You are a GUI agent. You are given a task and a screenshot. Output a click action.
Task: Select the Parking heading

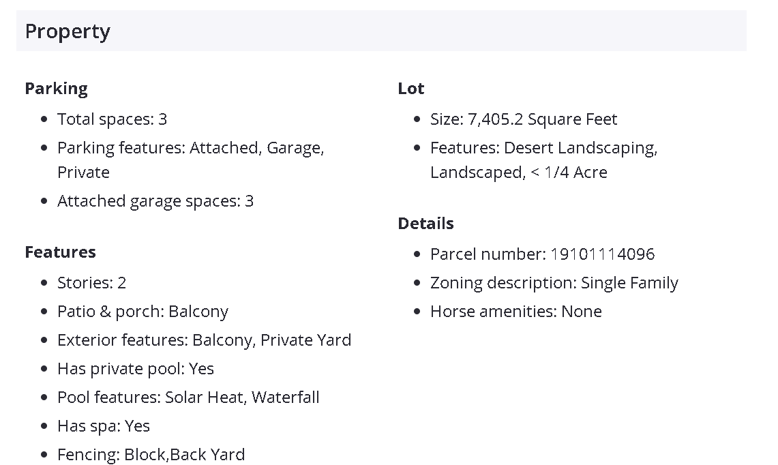click(56, 89)
